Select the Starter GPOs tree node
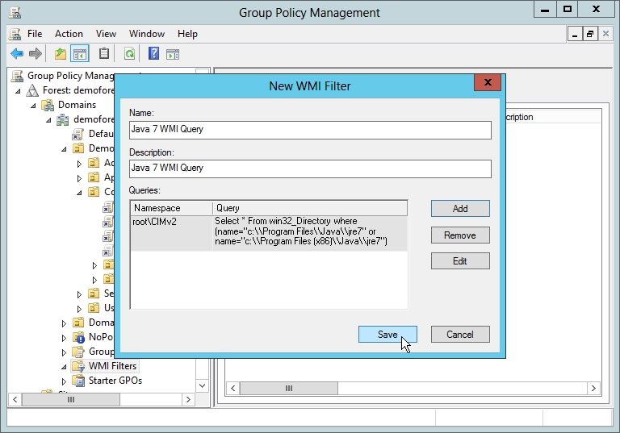The image size is (620, 433). (115, 381)
